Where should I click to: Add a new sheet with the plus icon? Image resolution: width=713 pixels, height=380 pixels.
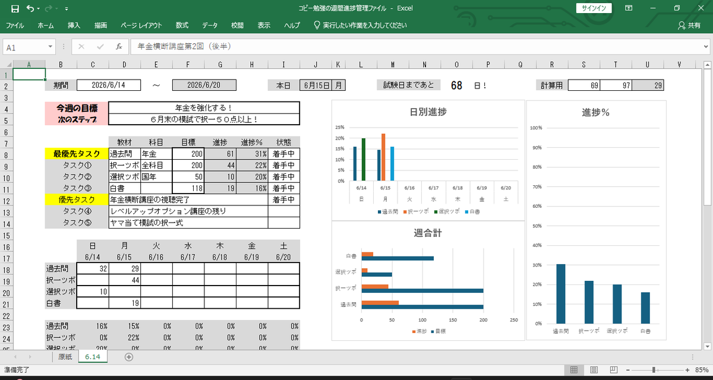[x=129, y=357]
